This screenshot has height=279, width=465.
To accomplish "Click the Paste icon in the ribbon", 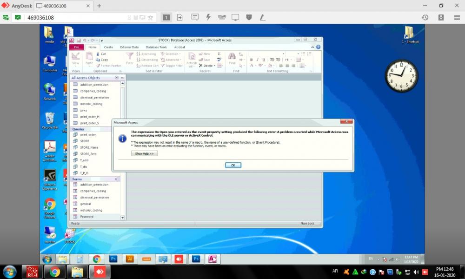I will [89, 56].
